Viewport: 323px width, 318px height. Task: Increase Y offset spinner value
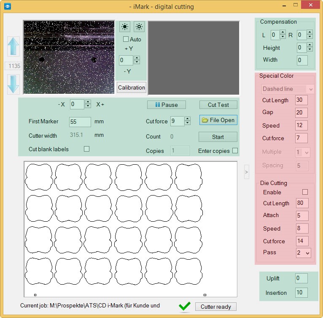137,58
